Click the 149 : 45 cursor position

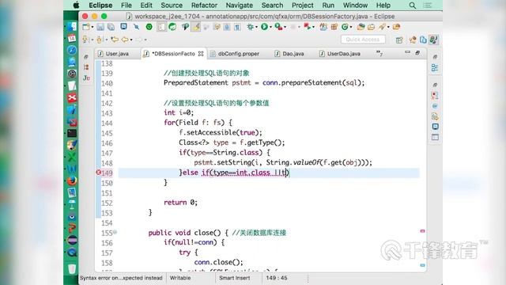(x=277, y=278)
